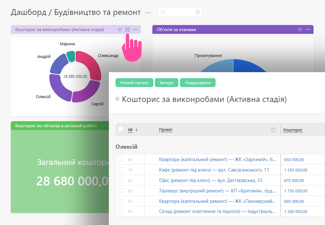Check the row number 48 checkbox

click(120, 159)
